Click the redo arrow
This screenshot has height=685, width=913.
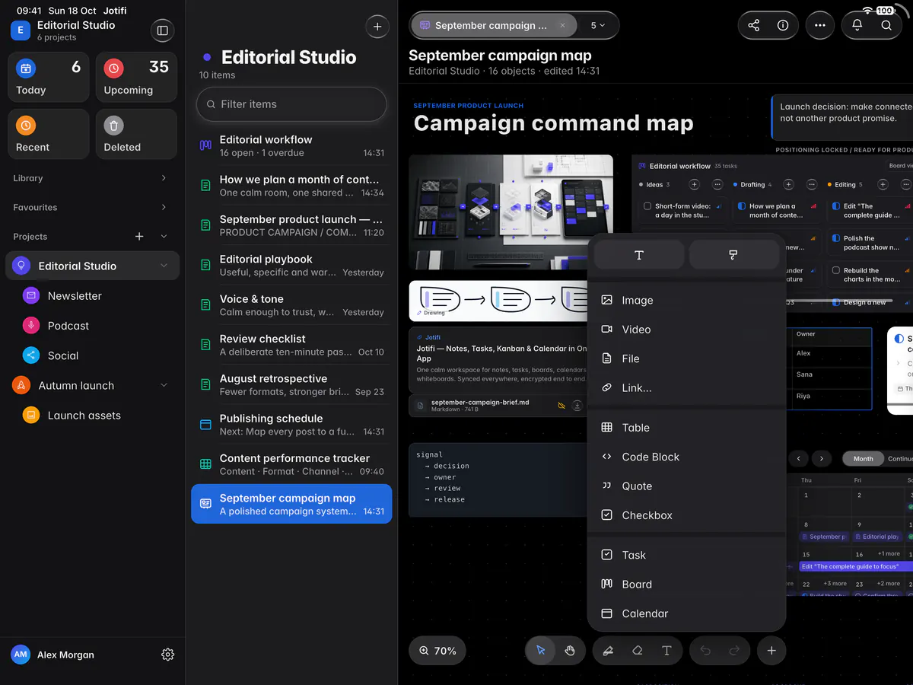coord(734,651)
